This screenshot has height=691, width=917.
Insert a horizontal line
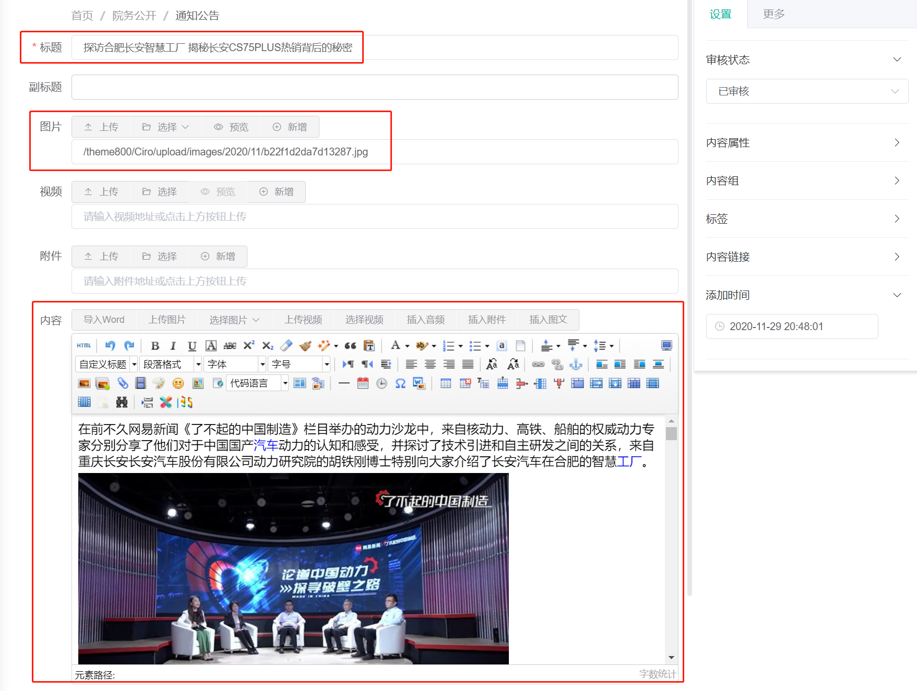click(343, 383)
